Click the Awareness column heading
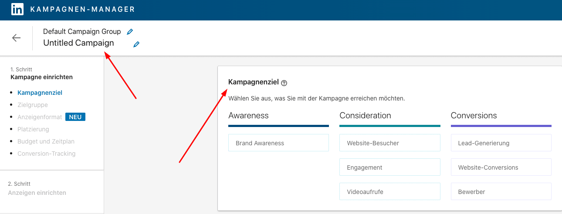Screen dimensions: 562x214 point(248,116)
